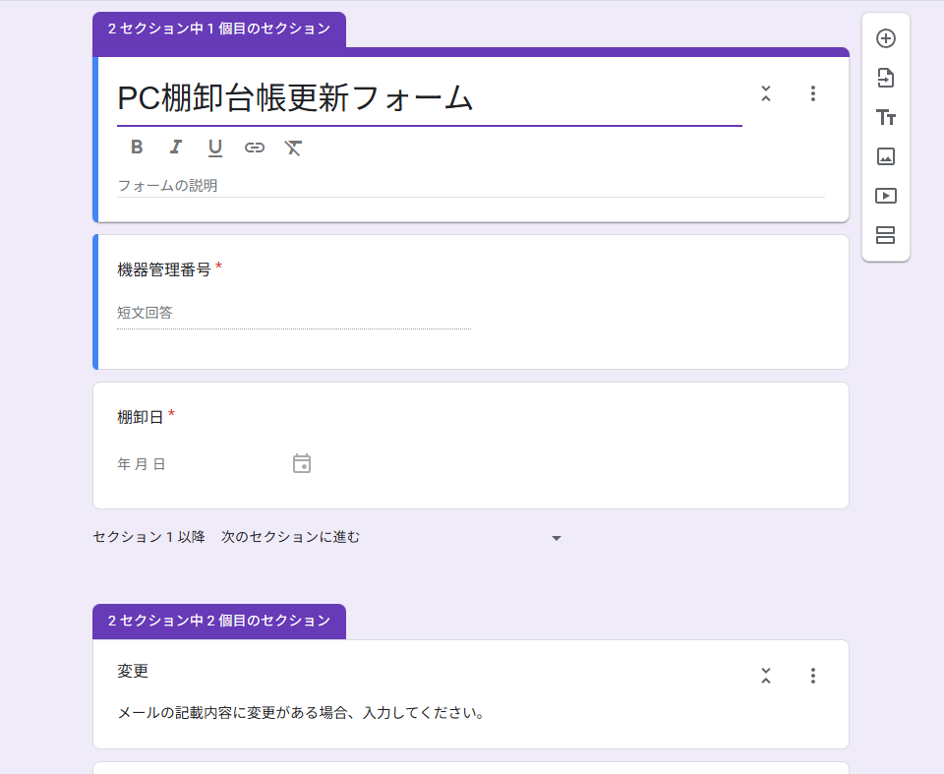Click the Add image icon
Screen dimensions: 944x774
[x=886, y=156]
